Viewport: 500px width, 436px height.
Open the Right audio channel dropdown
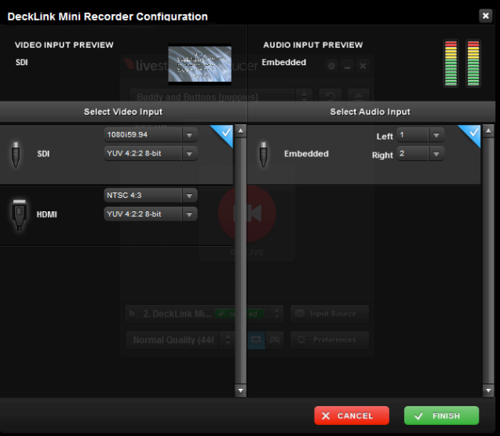tap(420, 153)
